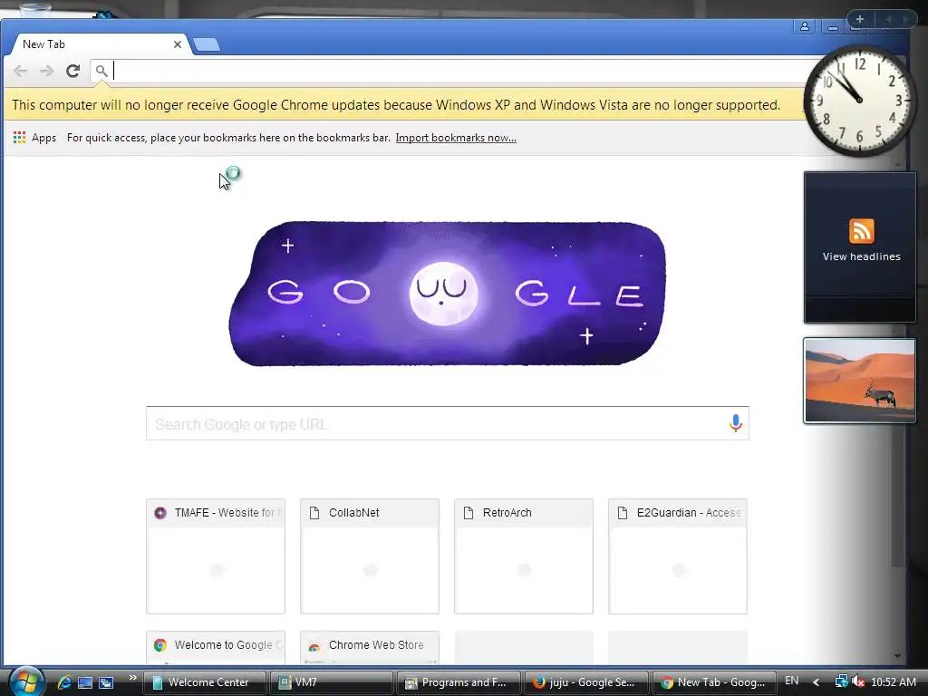The width and height of the screenshot is (928, 696).
Task: Focus the Chrome address bar
Action: 456,71
